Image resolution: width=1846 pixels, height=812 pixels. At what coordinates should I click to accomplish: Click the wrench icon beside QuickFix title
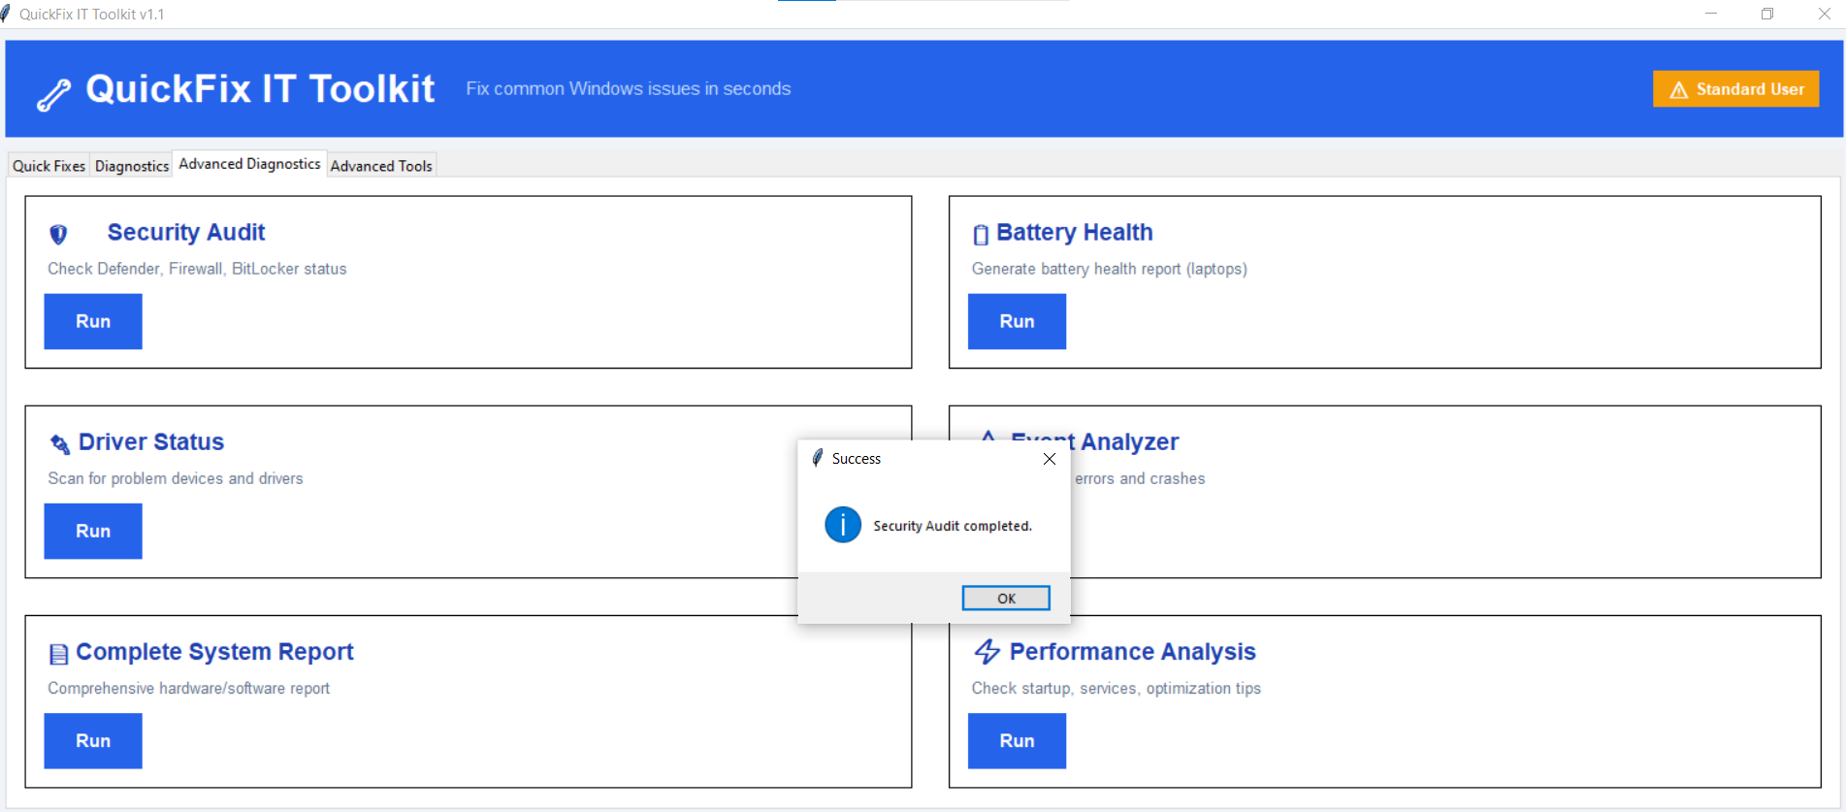pyautogui.click(x=54, y=94)
